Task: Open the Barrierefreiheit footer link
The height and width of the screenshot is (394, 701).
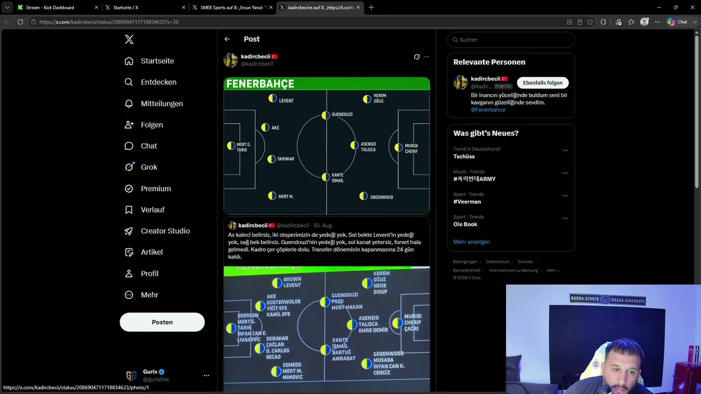Action: pyautogui.click(x=467, y=270)
